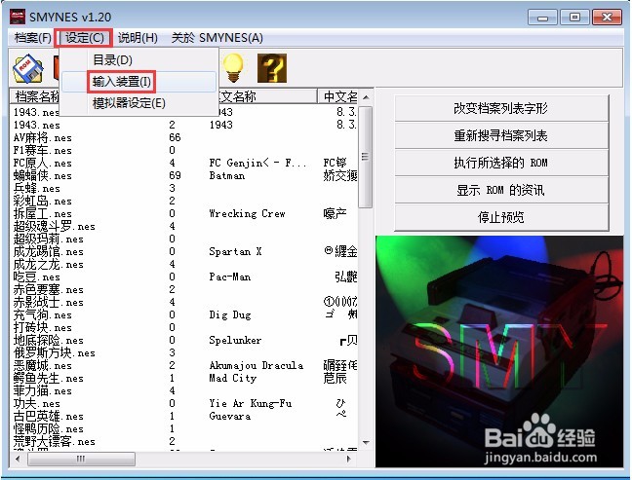Click the vertical scrollbar down arrow

coord(366,443)
